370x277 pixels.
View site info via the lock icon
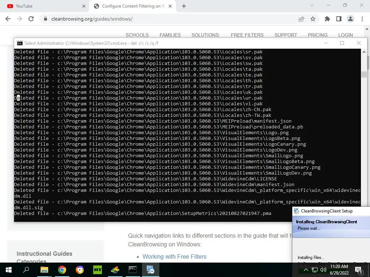(46, 19)
